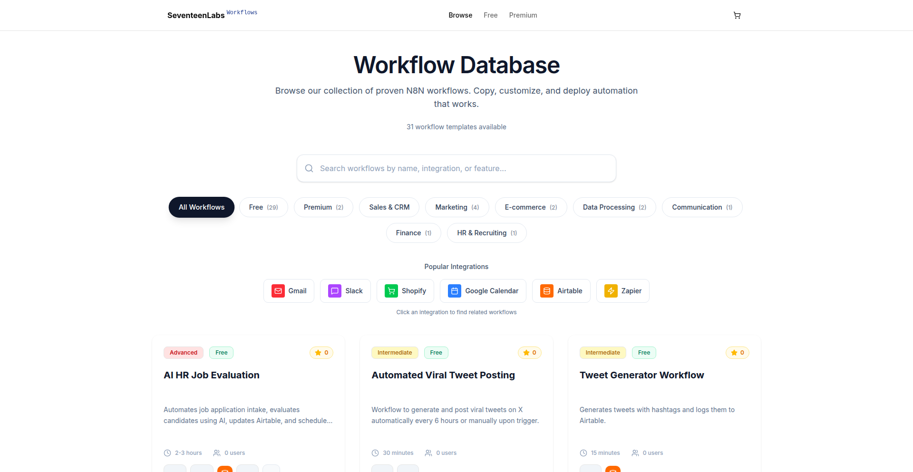
Task: Click Free badge on AI HR Job Evaluation
Action: 222,353
